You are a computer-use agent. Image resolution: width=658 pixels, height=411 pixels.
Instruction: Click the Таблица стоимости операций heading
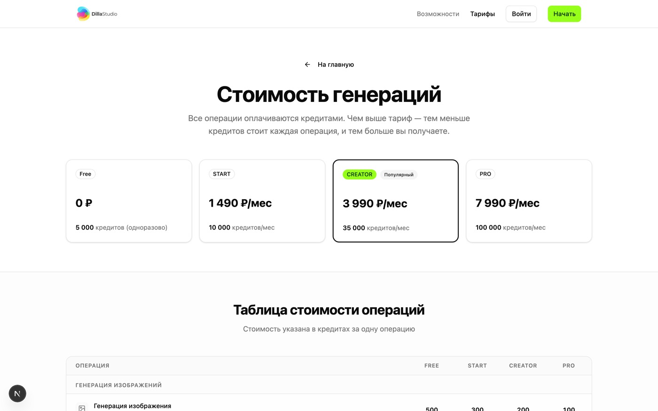(x=329, y=310)
